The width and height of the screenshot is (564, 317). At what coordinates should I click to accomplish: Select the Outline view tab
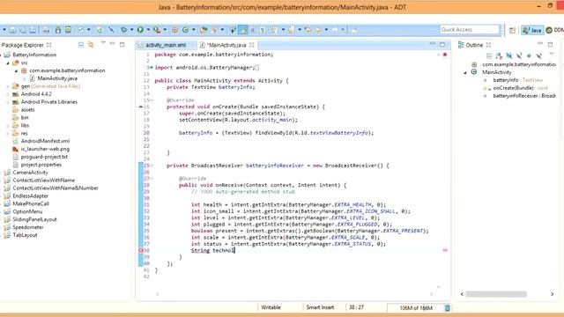point(474,45)
